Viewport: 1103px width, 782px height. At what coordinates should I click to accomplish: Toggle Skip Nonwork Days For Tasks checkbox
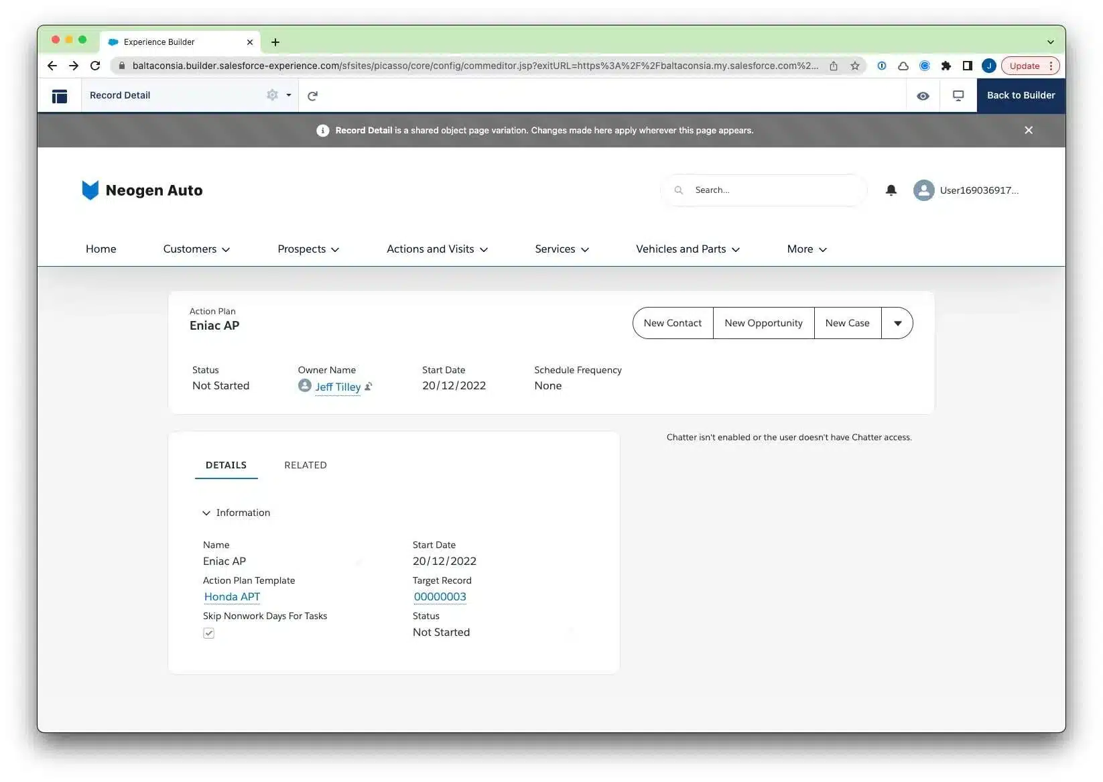pyautogui.click(x=209, y=633)
